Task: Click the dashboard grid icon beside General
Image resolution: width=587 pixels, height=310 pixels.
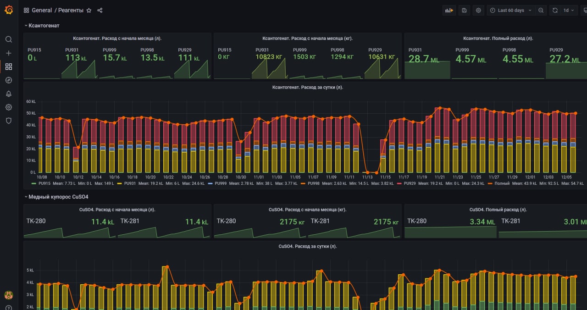Action: coord(26,10)
